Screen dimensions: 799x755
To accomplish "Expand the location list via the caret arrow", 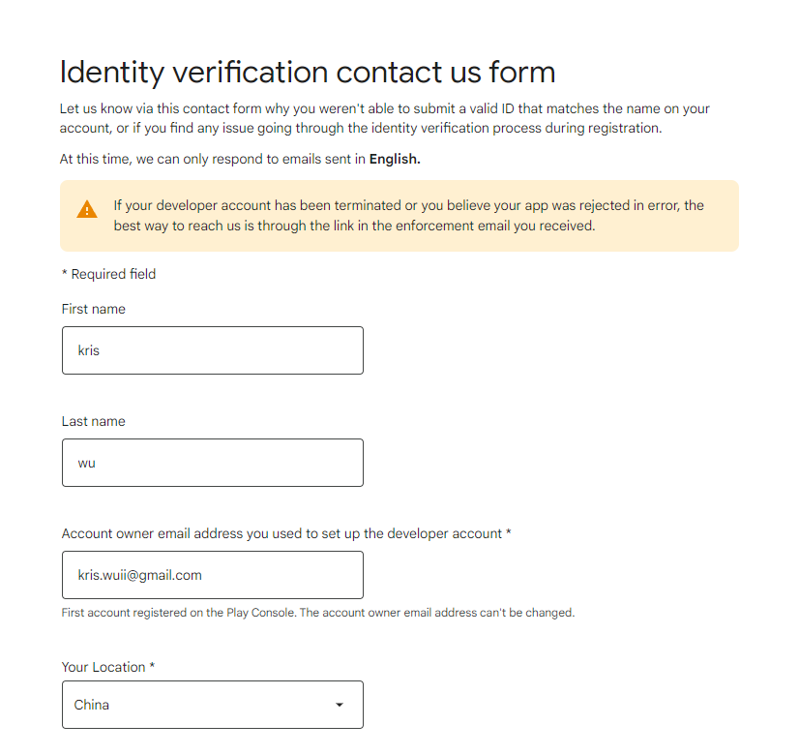I will coord(340,705).
